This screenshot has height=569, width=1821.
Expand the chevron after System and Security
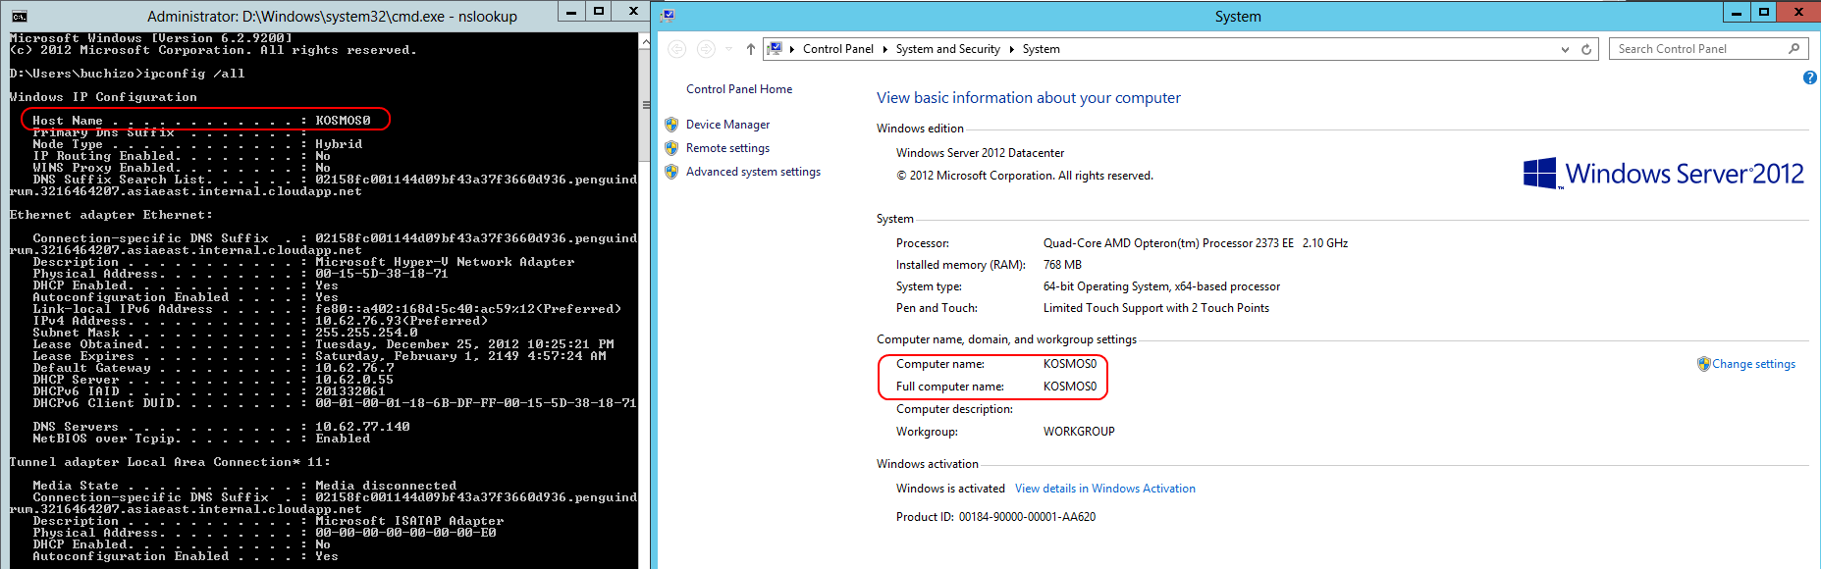pos(1011,49)
